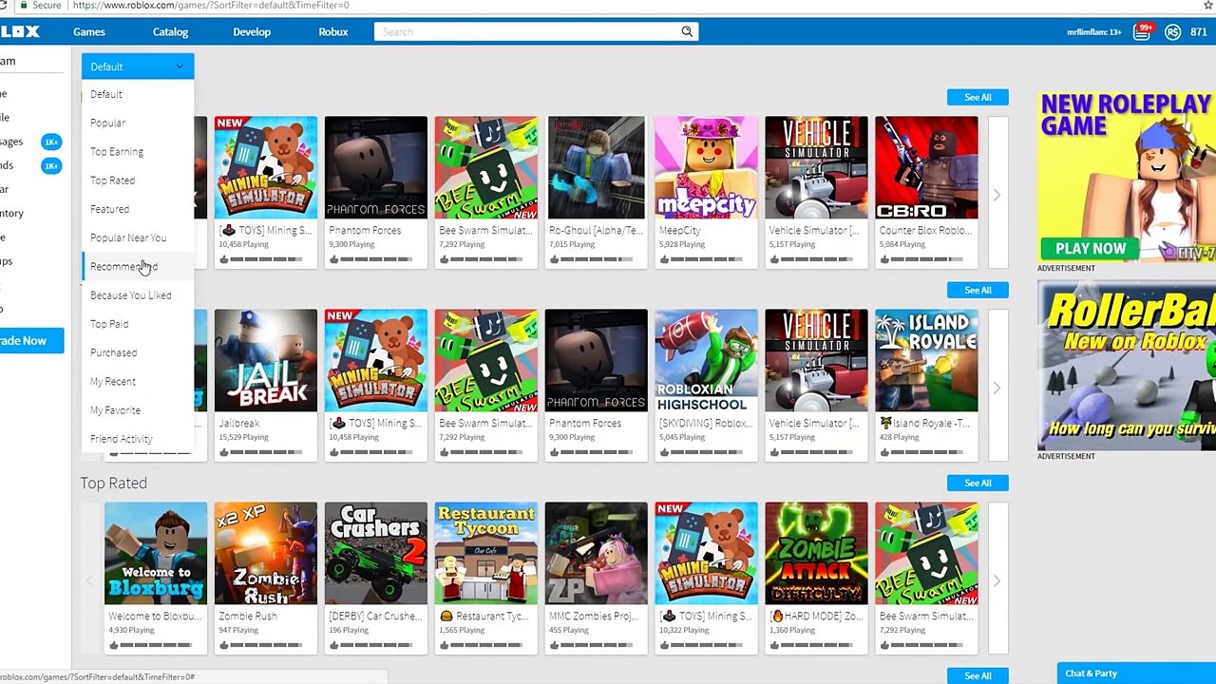The height and width of the screenshot is (684, 1216).
Task: Open the Games nav tab
Action: 89,32
